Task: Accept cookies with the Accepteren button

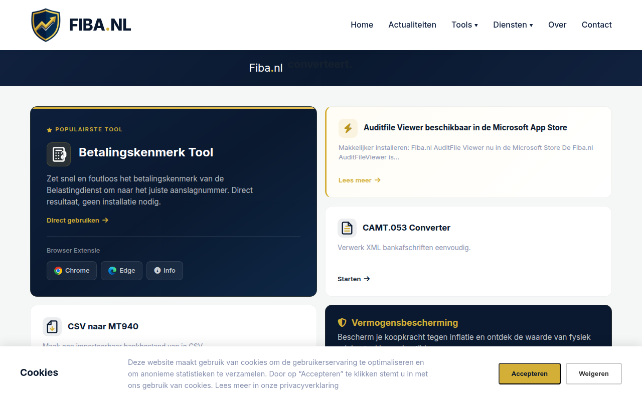Action: click(530, 374)
